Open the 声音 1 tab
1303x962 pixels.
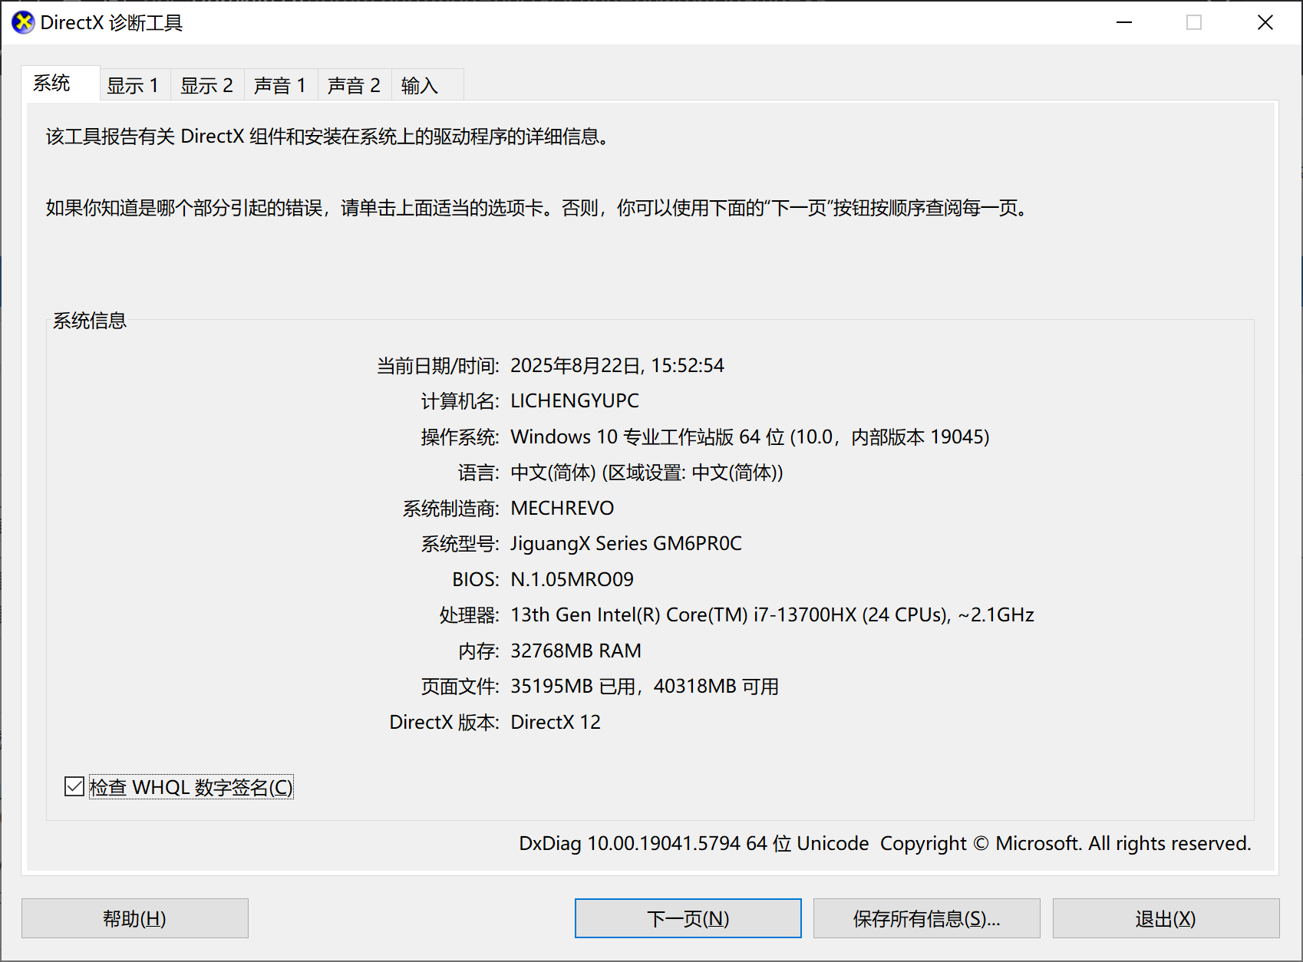coord(280,84)
